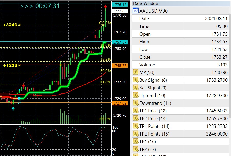Image resolution: width=231 pixels, height=156 pixels.
Task: Click the +3246 profit label on chart
Action: [10, 25]
